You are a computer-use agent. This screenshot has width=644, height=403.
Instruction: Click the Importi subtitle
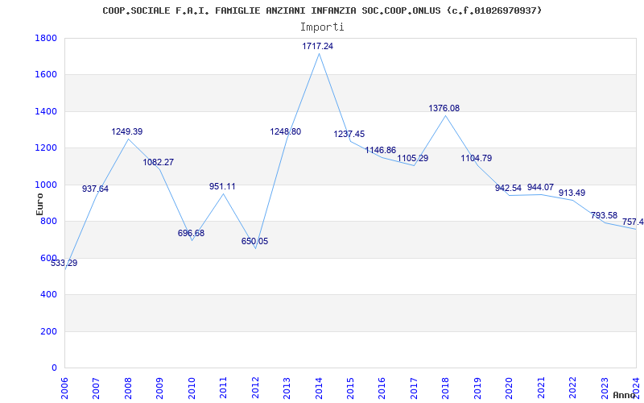coord(322,27)
